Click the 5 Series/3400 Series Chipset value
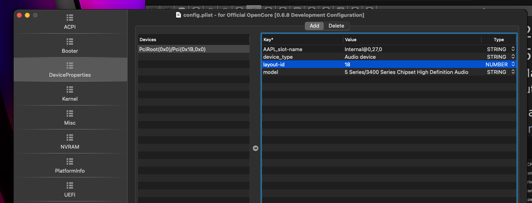 click(x=406, y=72)
